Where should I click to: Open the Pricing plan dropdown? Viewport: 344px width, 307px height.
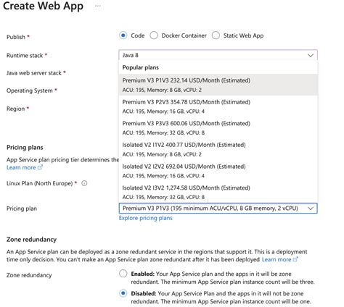point(218,208)
